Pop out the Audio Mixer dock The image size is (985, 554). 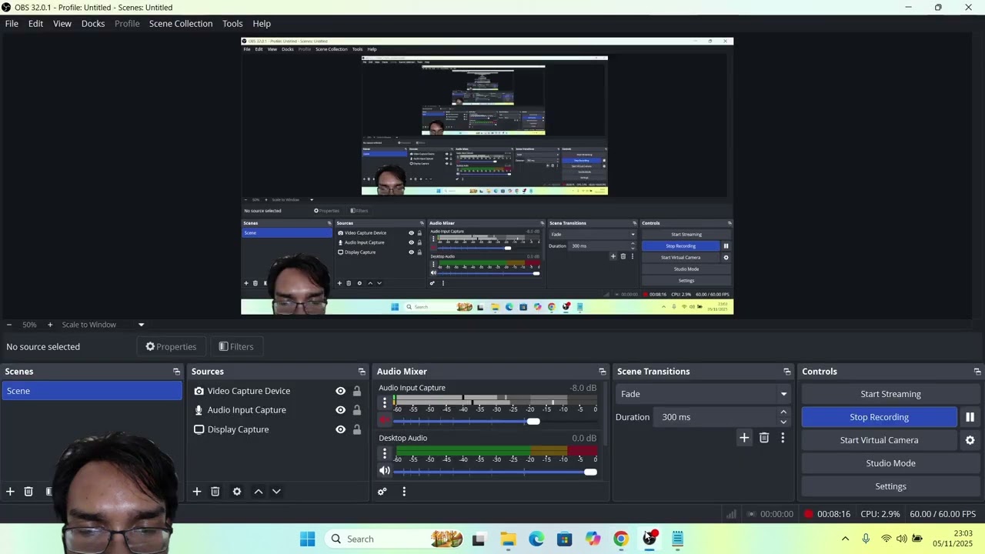[603, 372]
